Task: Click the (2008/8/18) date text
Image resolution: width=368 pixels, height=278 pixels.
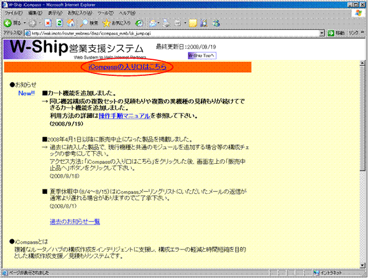Action: pos(65,176)
